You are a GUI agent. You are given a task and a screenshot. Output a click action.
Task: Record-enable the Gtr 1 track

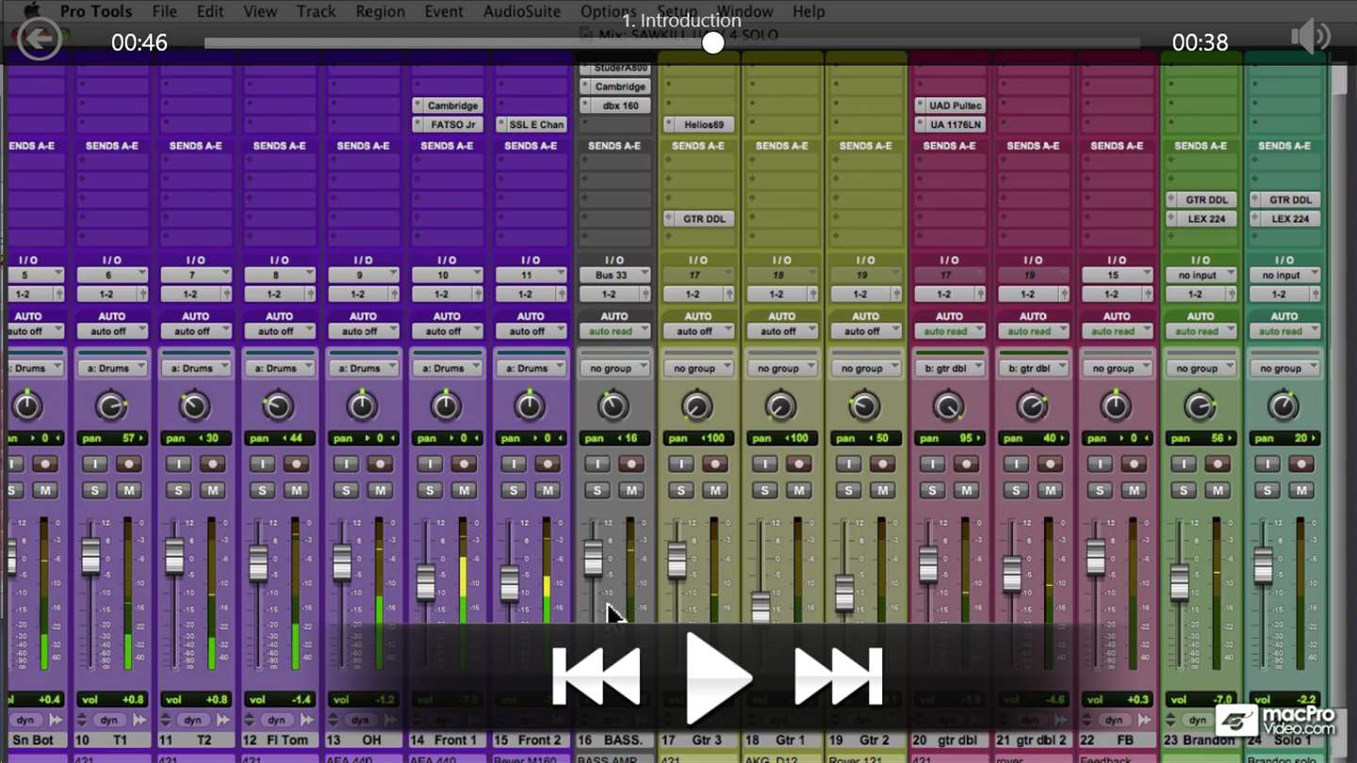point(798,463)
